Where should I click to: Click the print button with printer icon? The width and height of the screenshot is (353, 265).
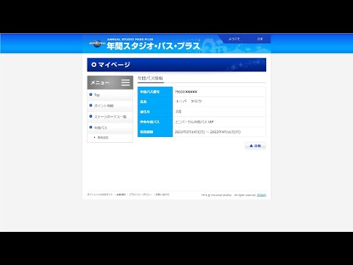[255, 146]
